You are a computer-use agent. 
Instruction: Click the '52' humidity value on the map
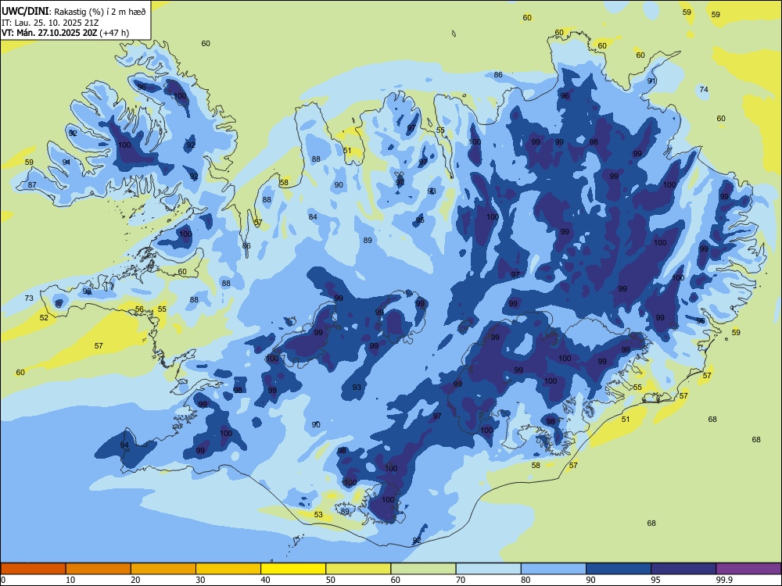coord(44,317)
